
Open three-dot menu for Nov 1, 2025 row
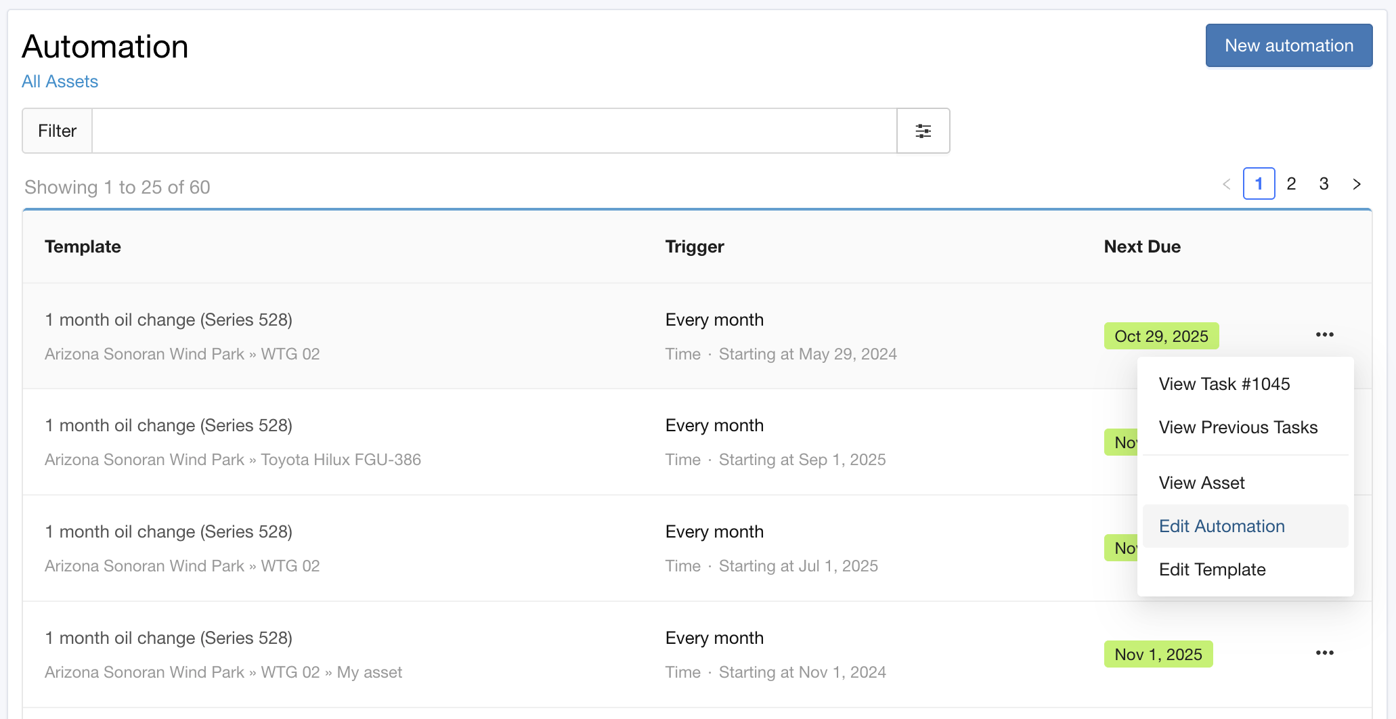(x=1324, y=653)
